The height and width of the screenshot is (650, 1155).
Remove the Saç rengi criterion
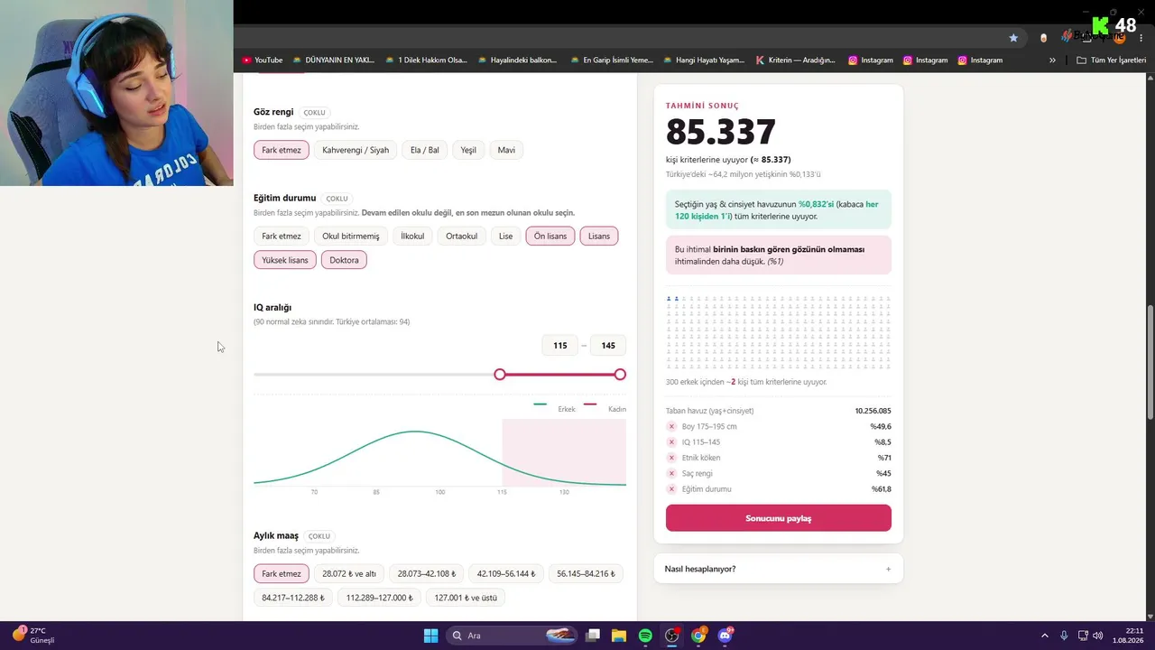point(671,473)
